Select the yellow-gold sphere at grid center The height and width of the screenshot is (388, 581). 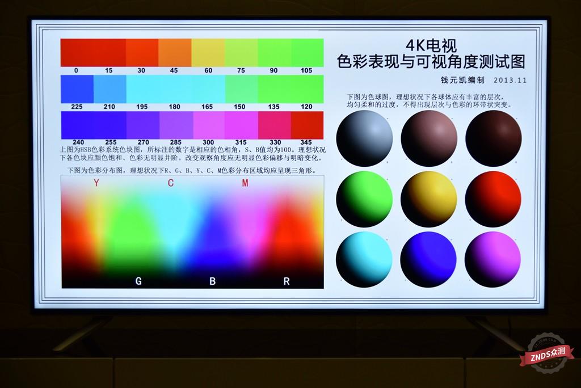pos(428,200)
